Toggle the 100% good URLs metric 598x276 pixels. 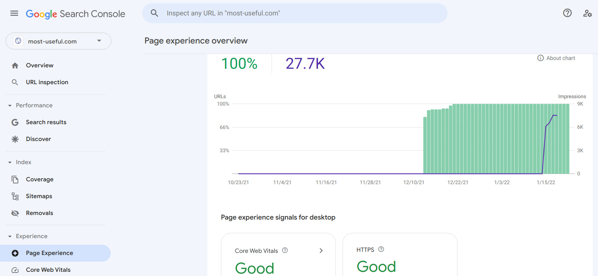[239, 63]
